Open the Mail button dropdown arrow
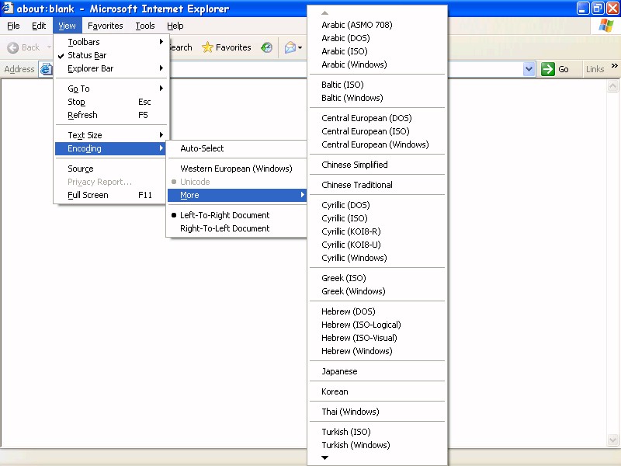Viewport: 621px width, 466px height. pyautogui.click(x=300, y=48)
